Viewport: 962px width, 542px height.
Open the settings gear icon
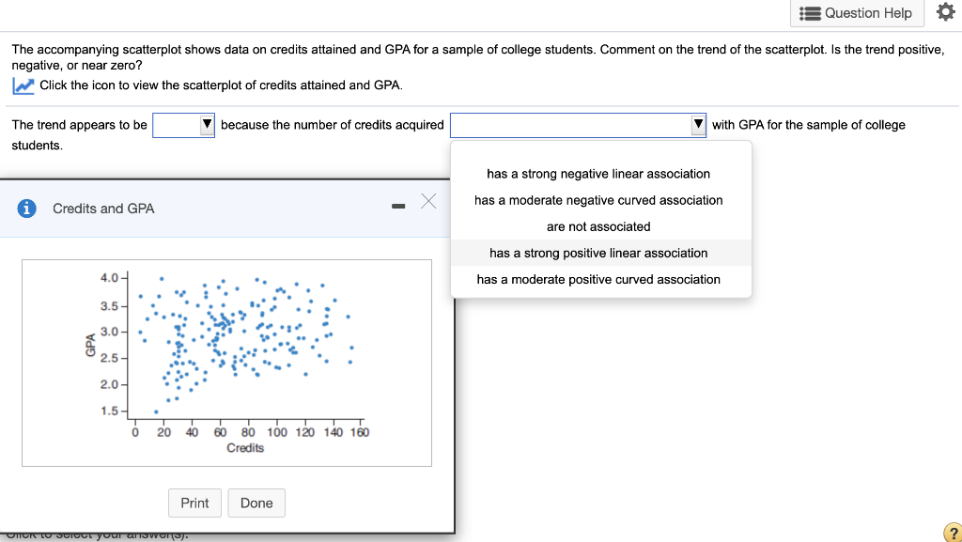click(x=946, y=13)
